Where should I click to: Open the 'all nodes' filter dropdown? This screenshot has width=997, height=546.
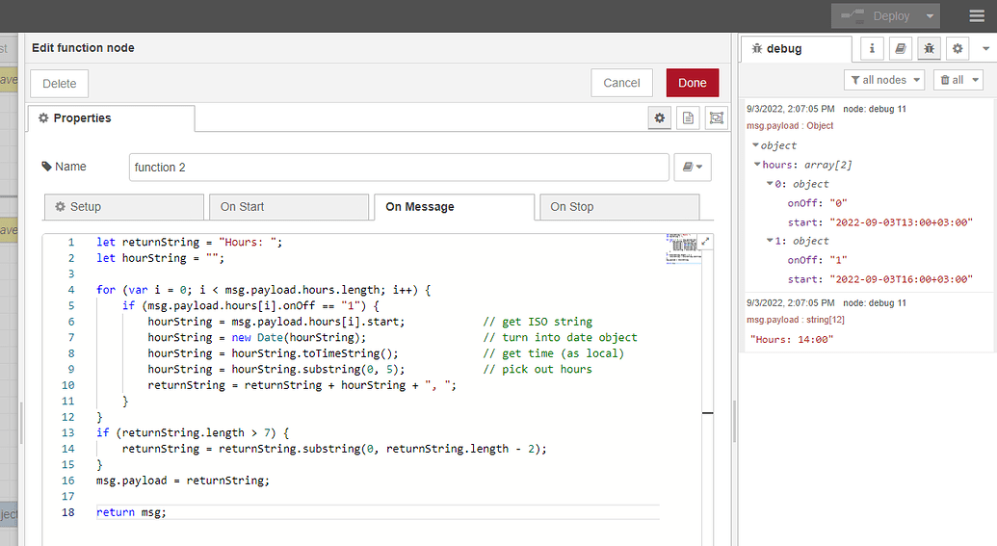tap(884, 80)
